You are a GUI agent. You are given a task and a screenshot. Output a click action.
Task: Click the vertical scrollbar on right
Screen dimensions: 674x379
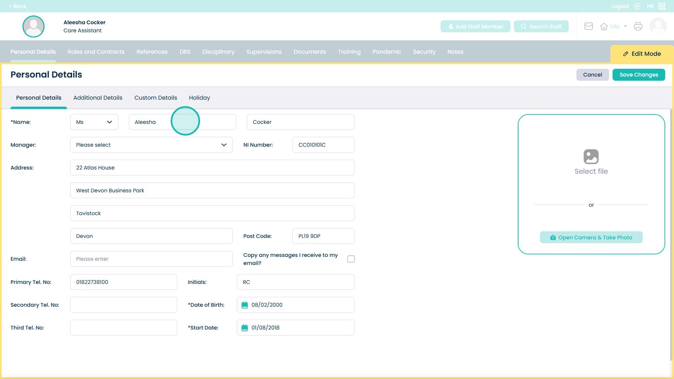671,235
